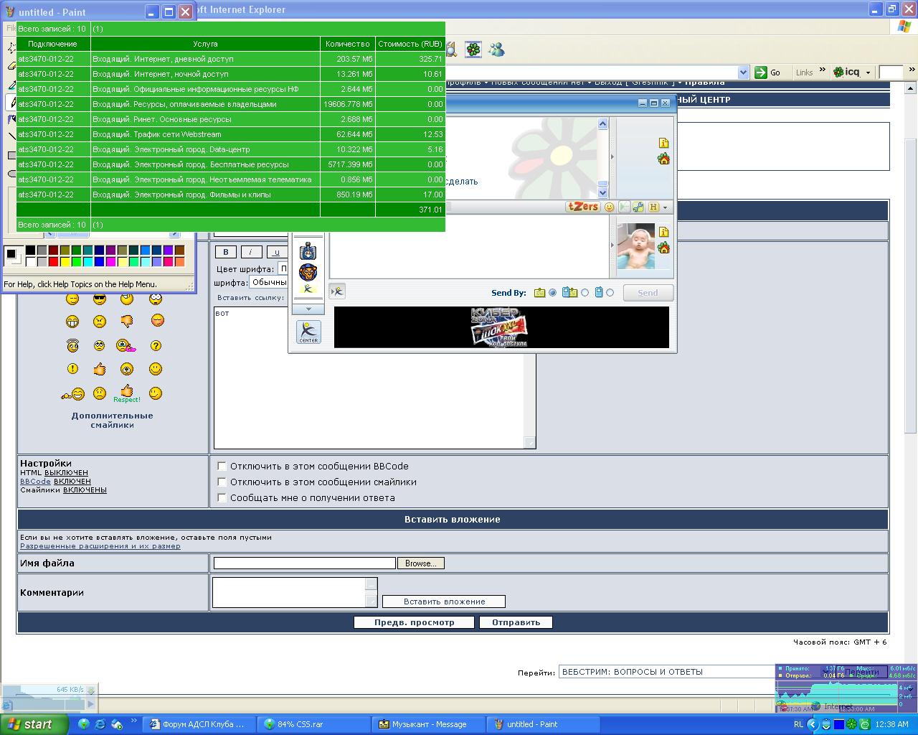Check 'Отключить в этом сообщении BBCode'

tap(222, 466)
